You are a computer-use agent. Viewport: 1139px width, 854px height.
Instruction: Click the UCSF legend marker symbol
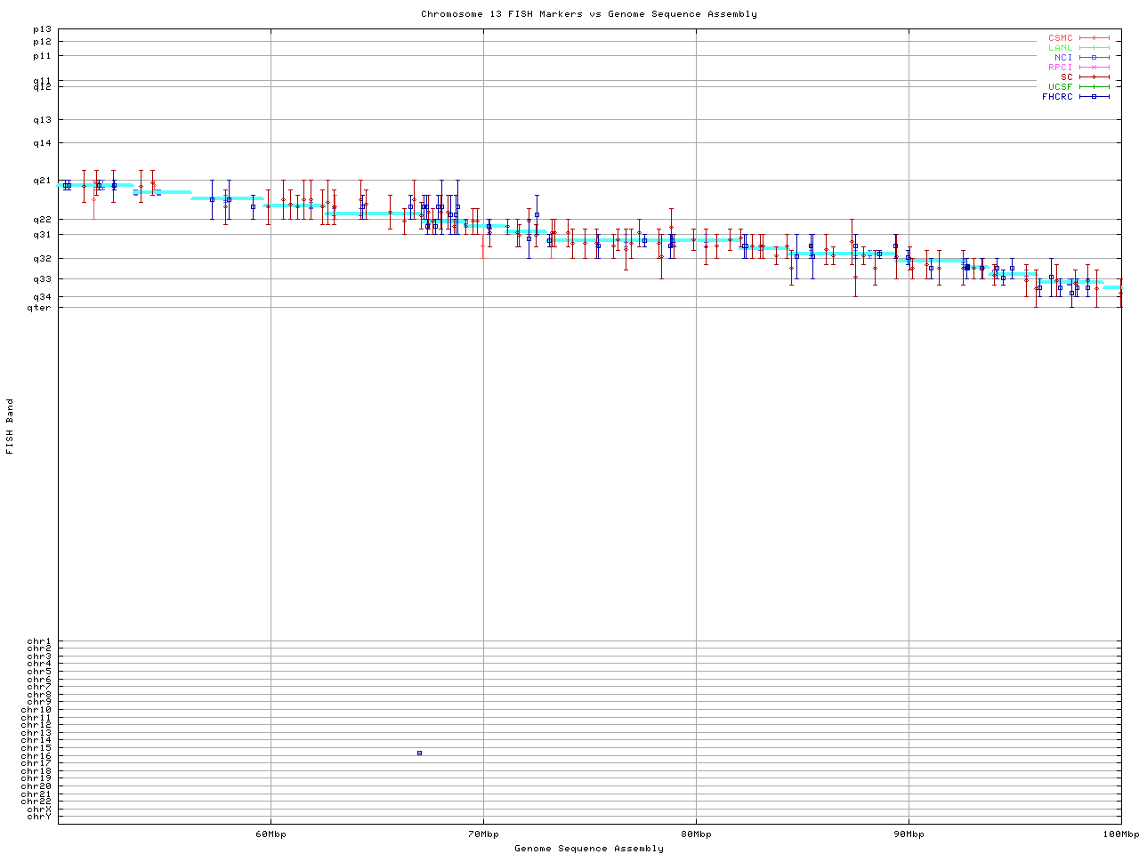(1094, 87)
